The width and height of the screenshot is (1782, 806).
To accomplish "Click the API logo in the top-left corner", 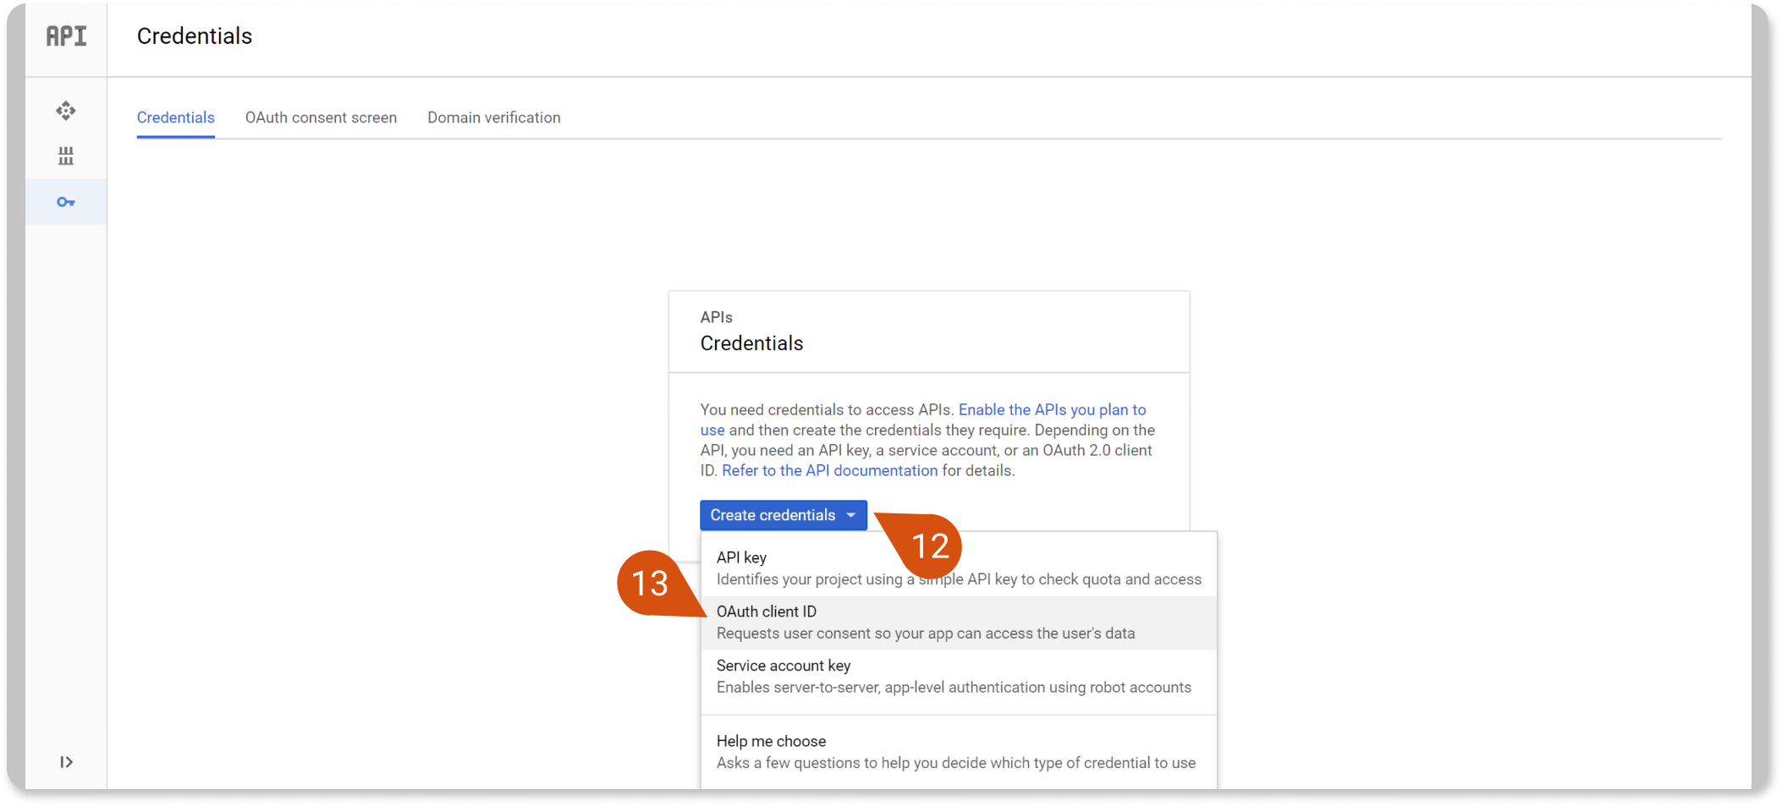I will click(66, 36).
